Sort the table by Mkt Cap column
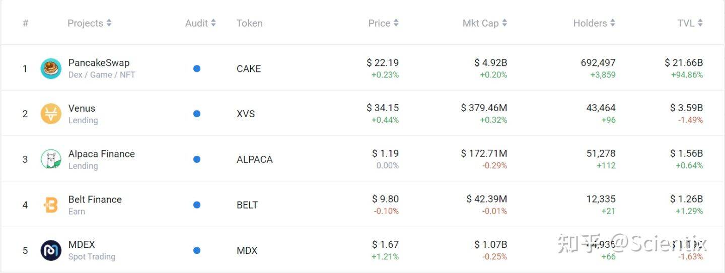Screen dimensions: 725x273 pyautogui.click(x=485, y=23)
